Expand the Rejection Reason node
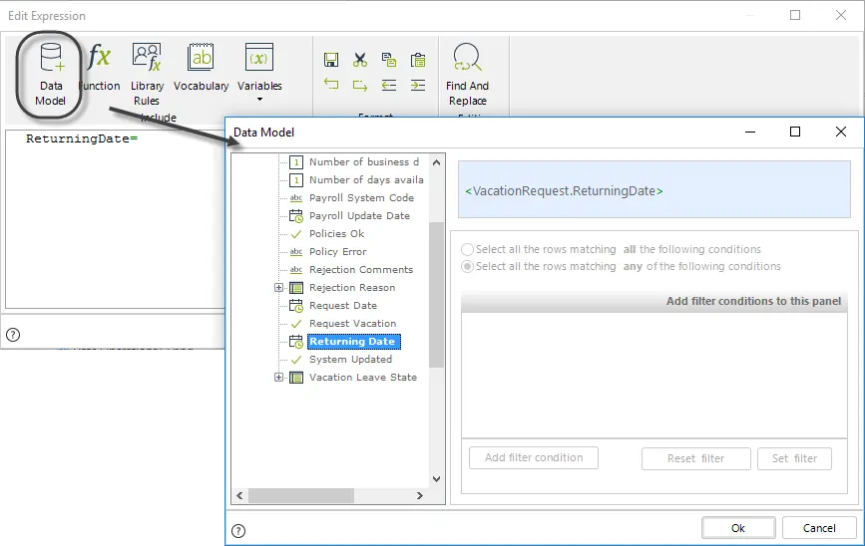 (278, 288)
